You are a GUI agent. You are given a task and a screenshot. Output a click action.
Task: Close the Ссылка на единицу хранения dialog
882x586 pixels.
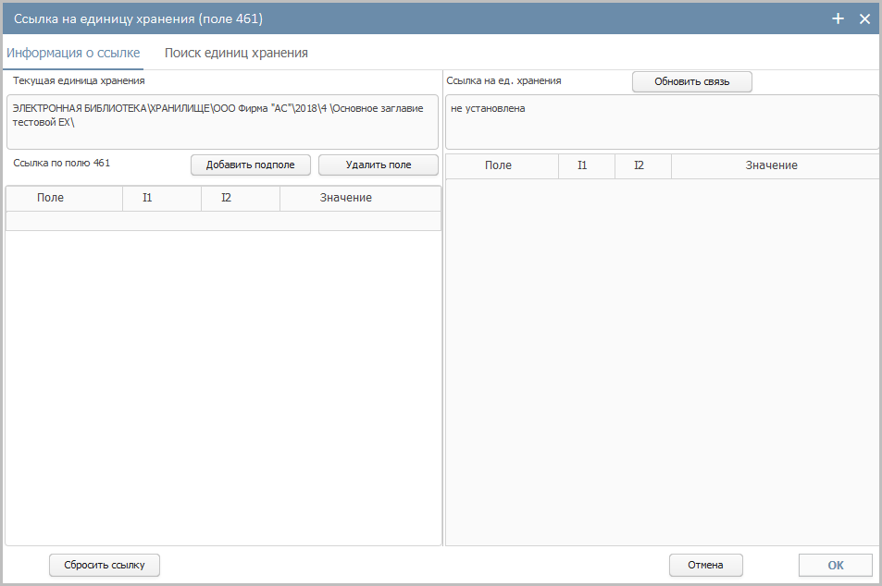pos(865,18)
